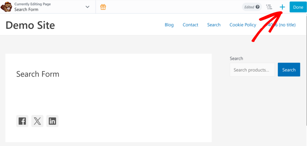Focus the Search products input field
This screenshot has width=307, height=146.
[x=252, y=70]
